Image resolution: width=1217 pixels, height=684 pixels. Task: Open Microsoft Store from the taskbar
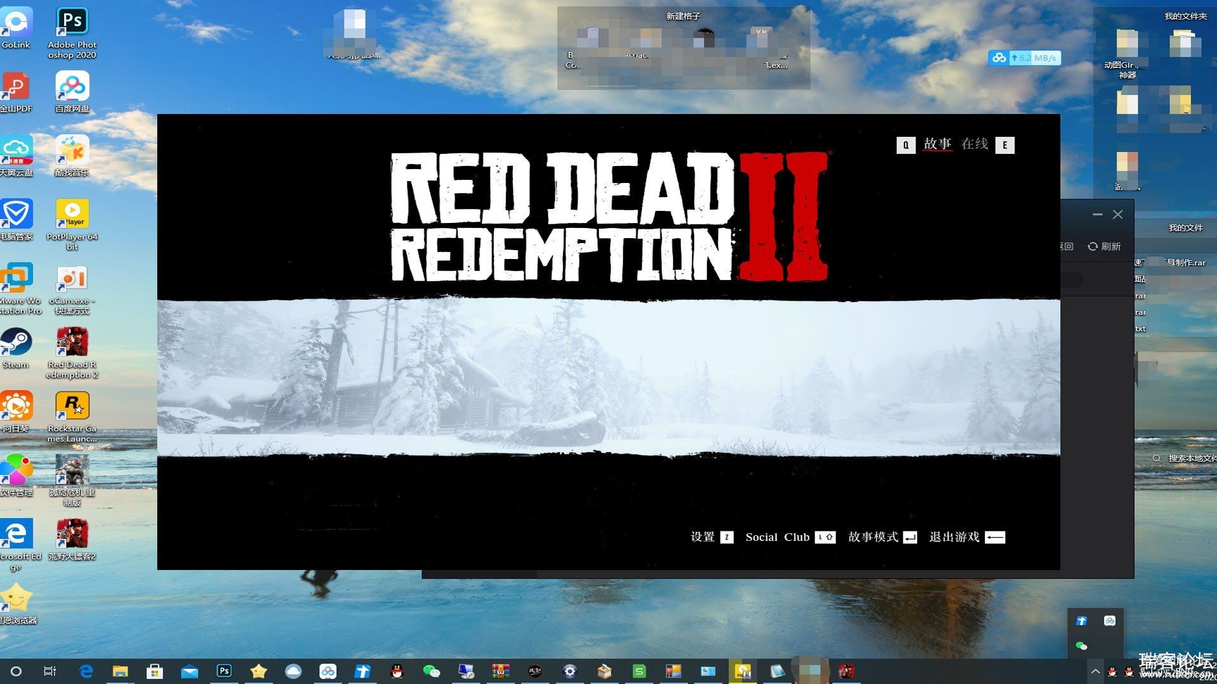pos(155,671)
